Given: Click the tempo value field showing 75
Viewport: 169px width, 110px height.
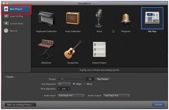Looking at the screenshot, I should [x=90, y=79].
